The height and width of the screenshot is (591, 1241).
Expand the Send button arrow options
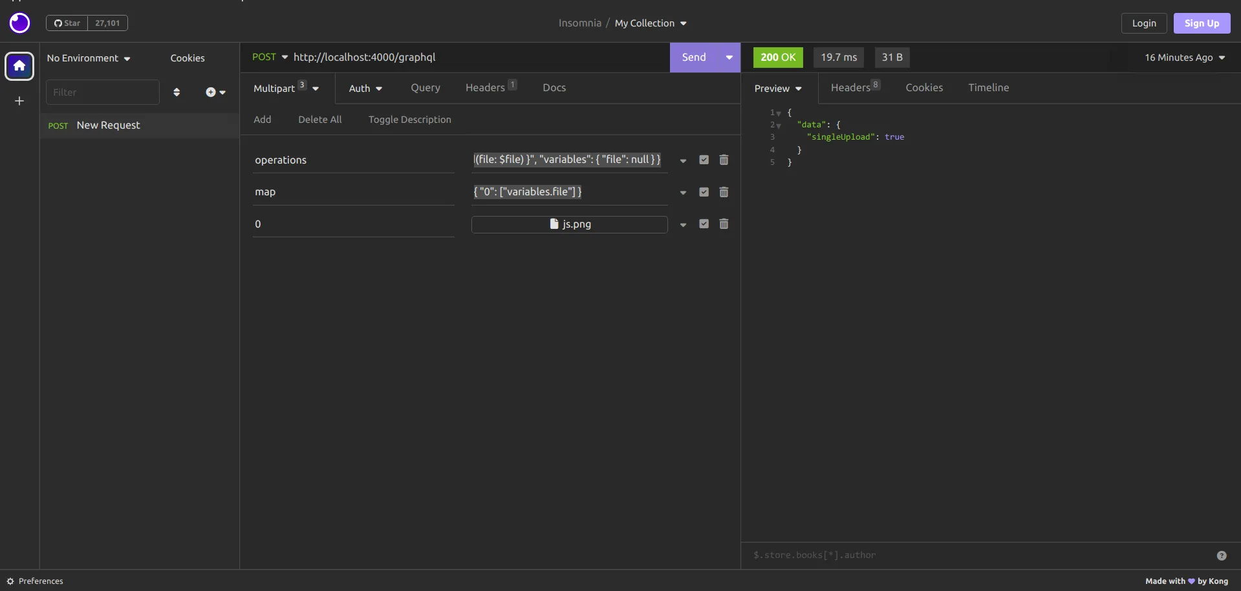(x=729, y=58)
